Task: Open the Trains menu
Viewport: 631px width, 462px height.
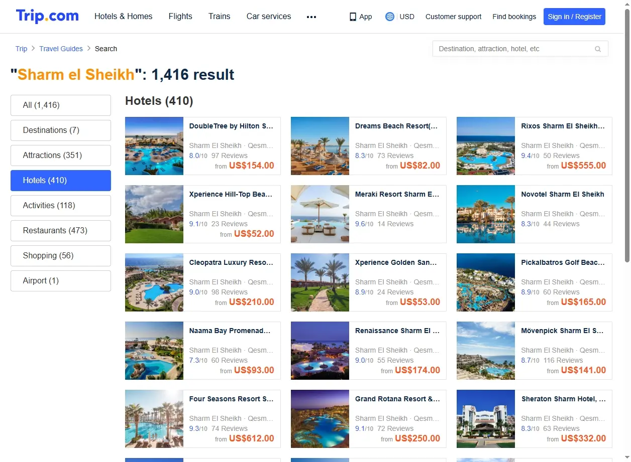Action: coord(220,16)
